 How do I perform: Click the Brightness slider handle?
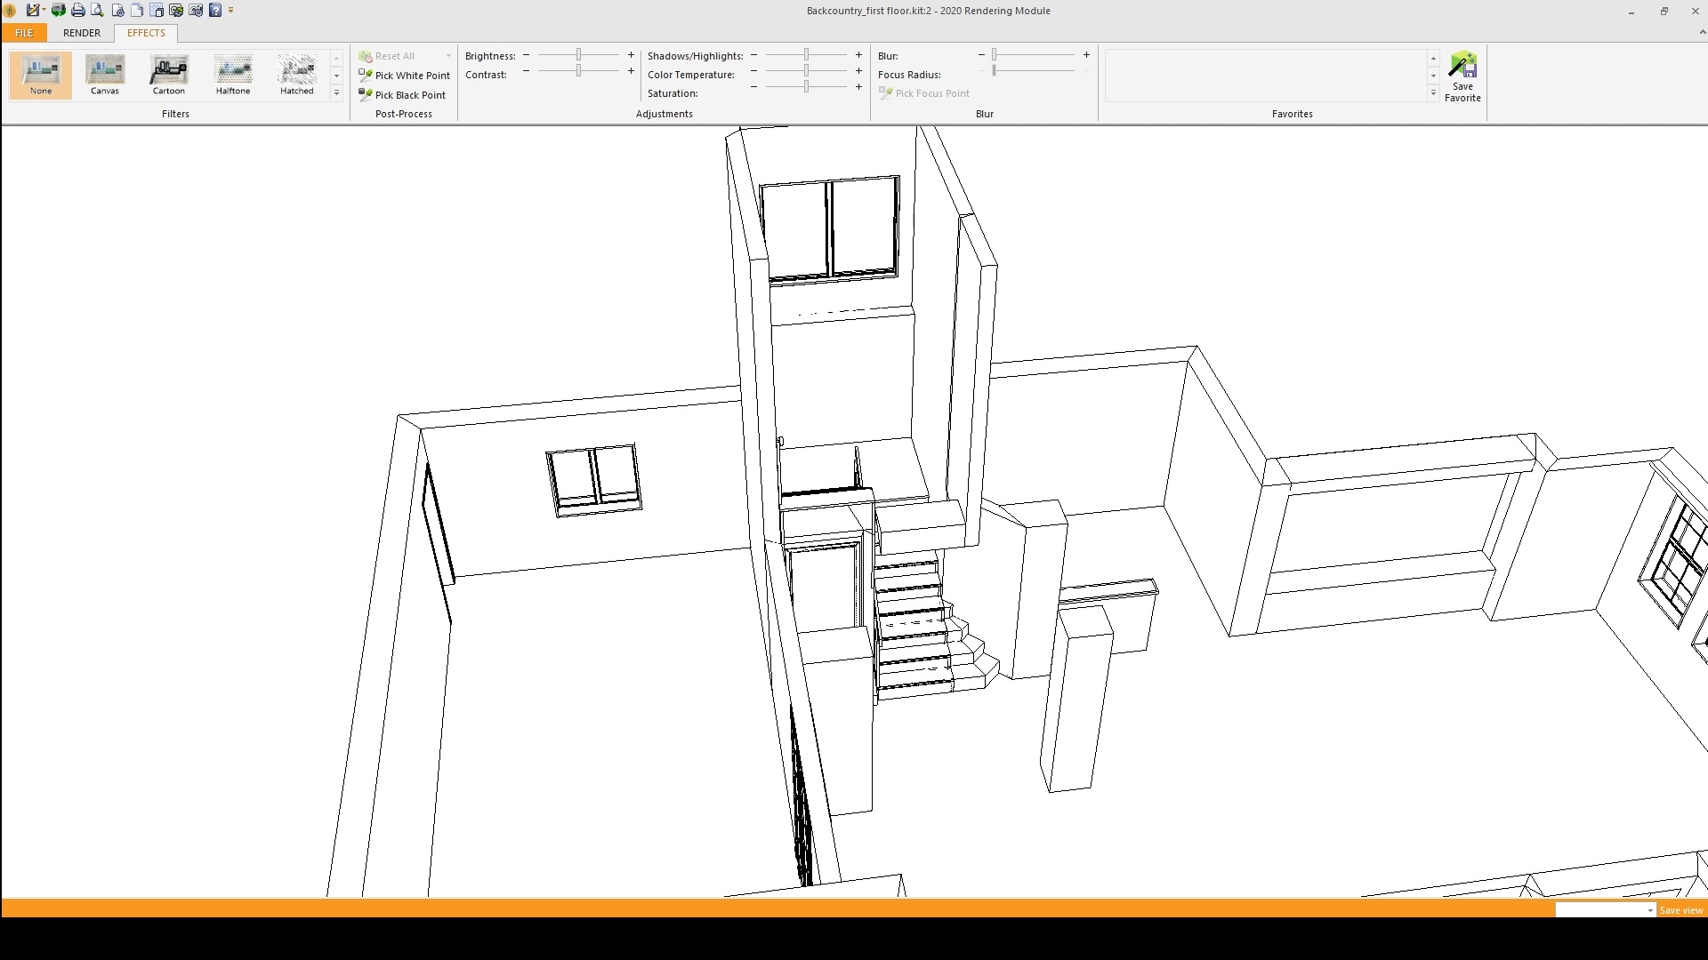[x=578, y=55]
